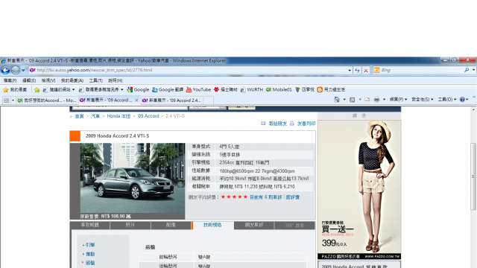Switch to the 配備 equipment tab
477x268 pixels.
tap(171, 225)
